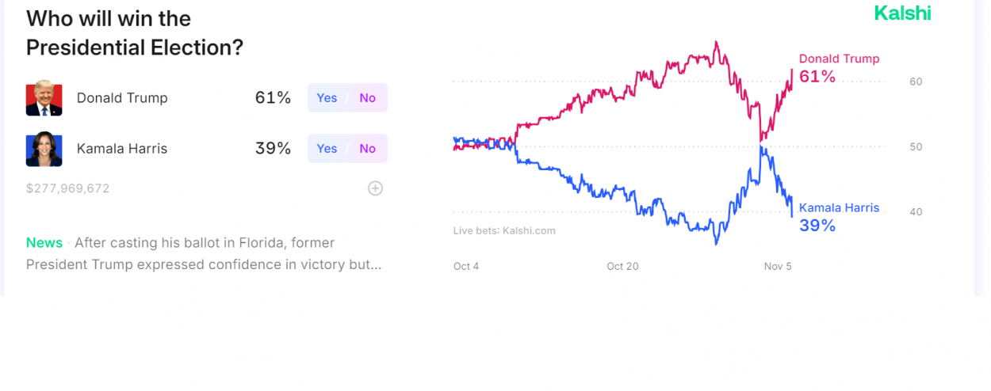991x391 pixels.
Task: Click the Kamala Harris candidate name
Action: [122, 149]
